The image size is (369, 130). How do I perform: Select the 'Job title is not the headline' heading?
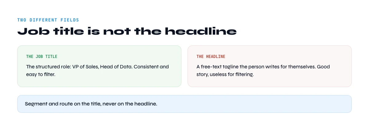point(127,31)
